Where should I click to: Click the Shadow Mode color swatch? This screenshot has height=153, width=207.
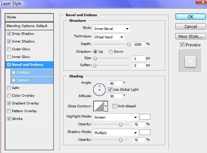[x=145, y=132]
